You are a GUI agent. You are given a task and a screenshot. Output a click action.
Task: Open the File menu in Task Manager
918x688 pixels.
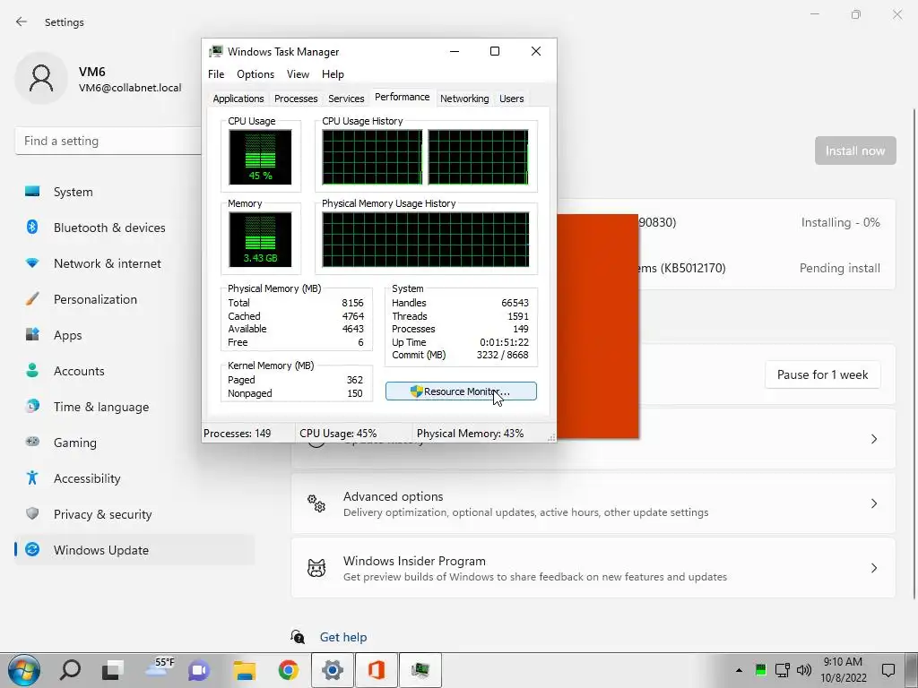click(x=216, y=74)
